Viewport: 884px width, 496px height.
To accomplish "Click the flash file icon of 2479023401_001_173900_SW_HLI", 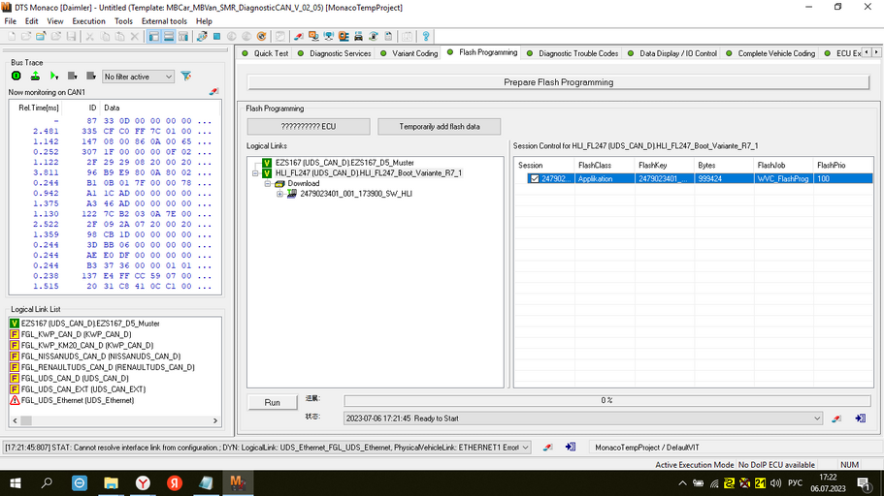I will coord(292,194).
